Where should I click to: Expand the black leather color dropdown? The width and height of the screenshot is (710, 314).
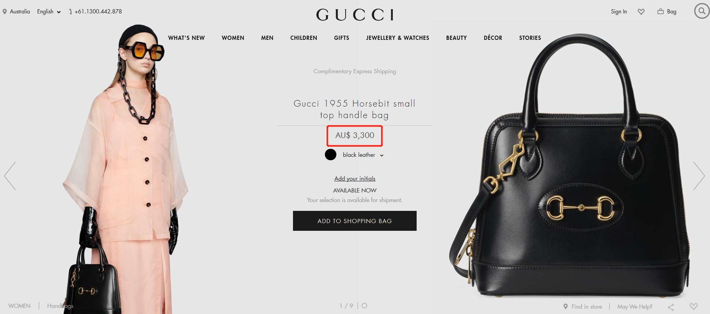pos(363,155)
